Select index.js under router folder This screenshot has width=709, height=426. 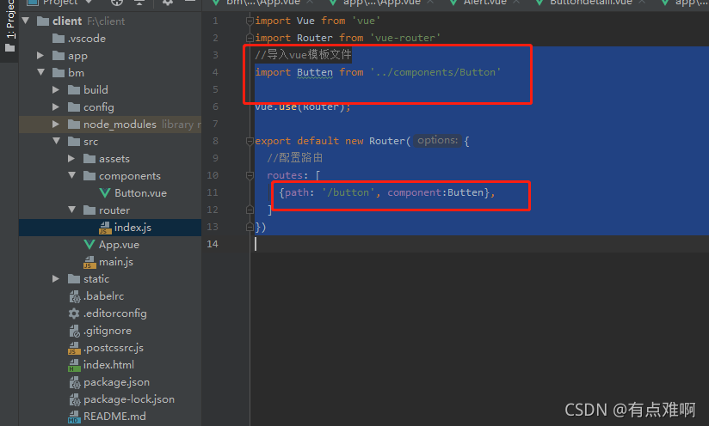pos(133,228)
